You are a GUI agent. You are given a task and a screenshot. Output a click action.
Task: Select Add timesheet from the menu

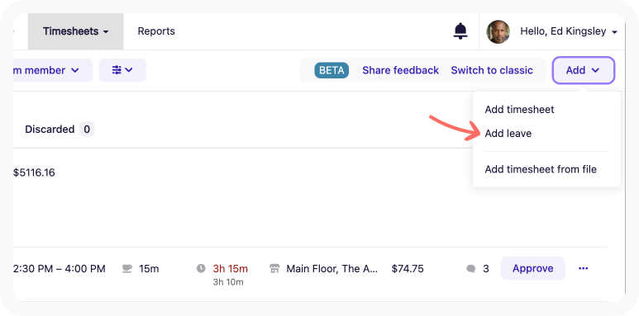tap(519, 110)
